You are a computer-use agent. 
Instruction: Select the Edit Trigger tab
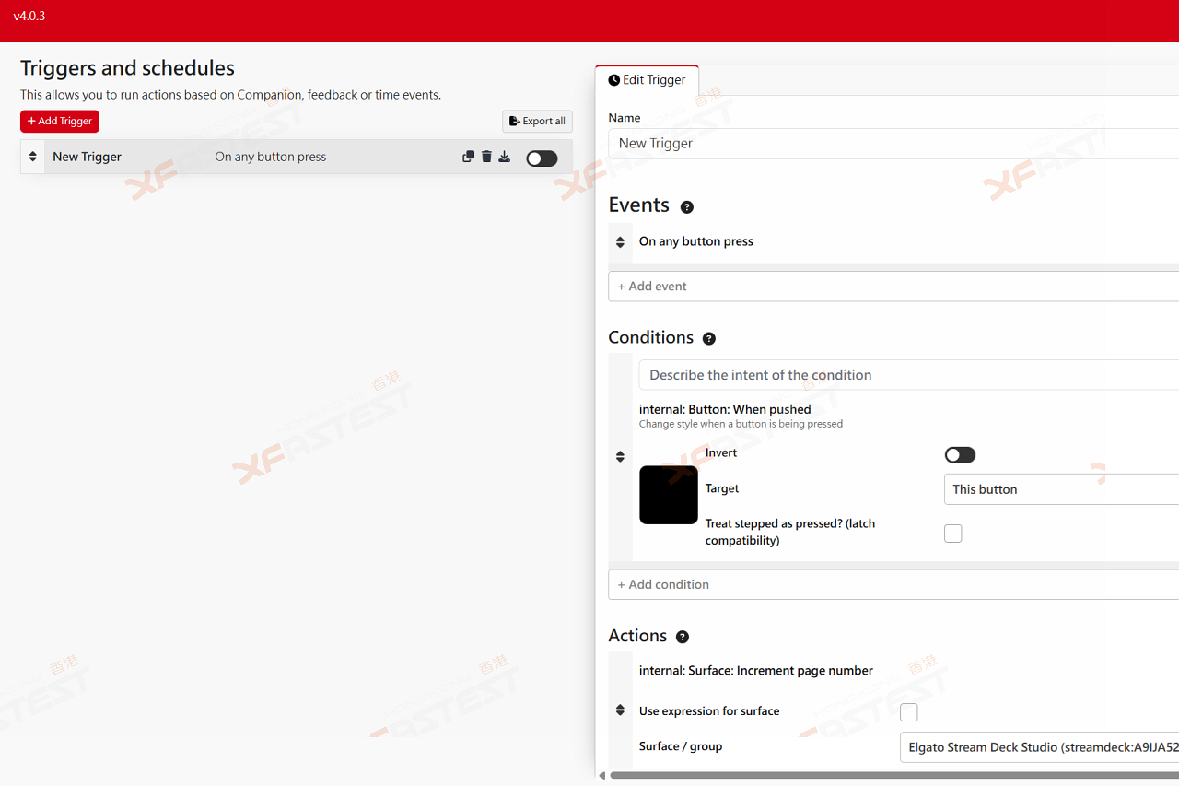tap(647, 80)
